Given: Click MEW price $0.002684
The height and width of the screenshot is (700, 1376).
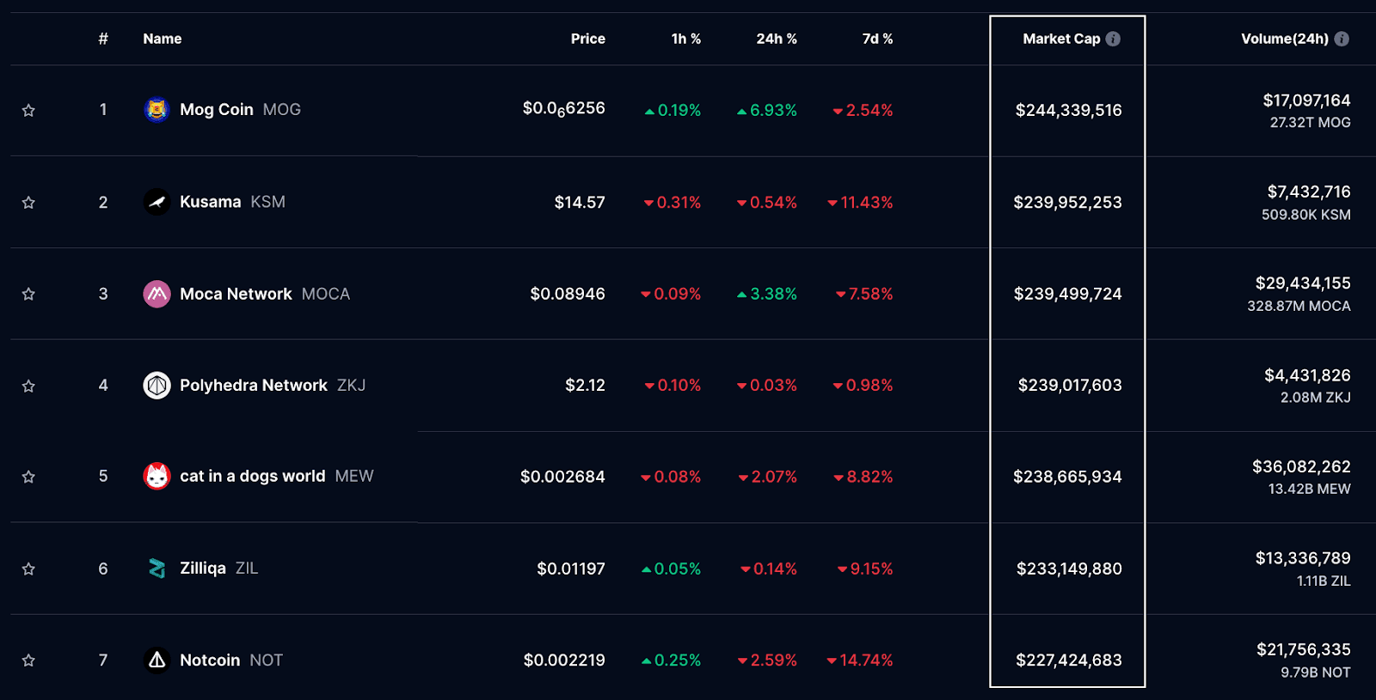Looking at the screenshot, I should 562,477.
